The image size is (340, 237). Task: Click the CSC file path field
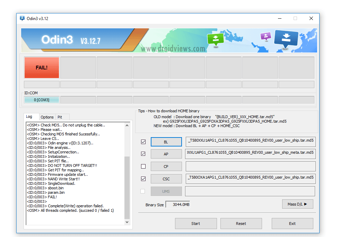point(251,179)
